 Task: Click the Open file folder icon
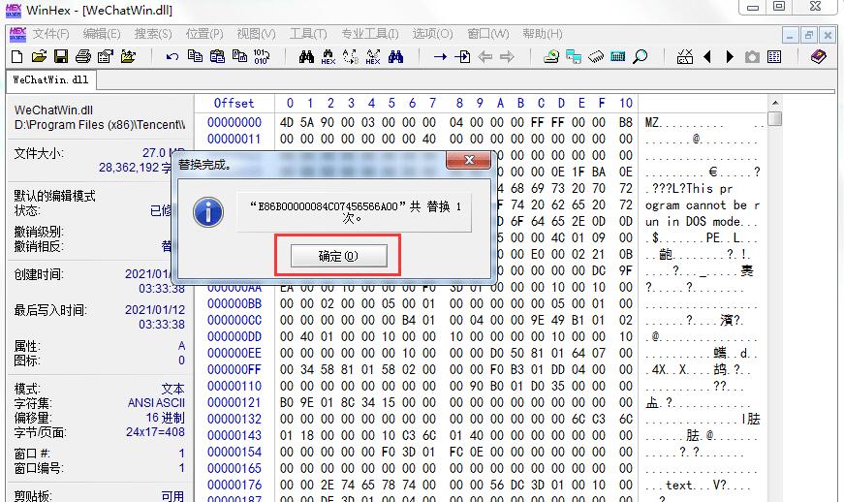pos(40,57)
